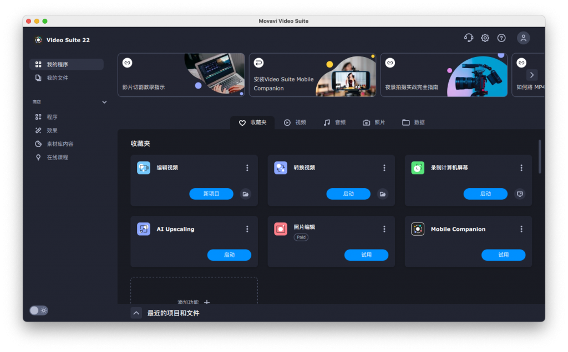Click the AI Upscaling app icon
The height and width of the screenshot is (352, 568).
point(144,229)
